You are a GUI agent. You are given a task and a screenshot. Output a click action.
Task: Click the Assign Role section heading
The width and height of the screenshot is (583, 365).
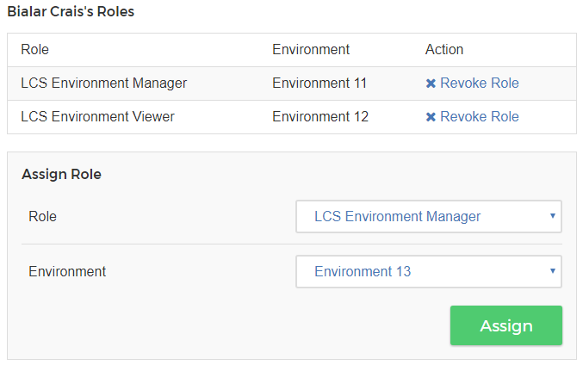(61, 175)
